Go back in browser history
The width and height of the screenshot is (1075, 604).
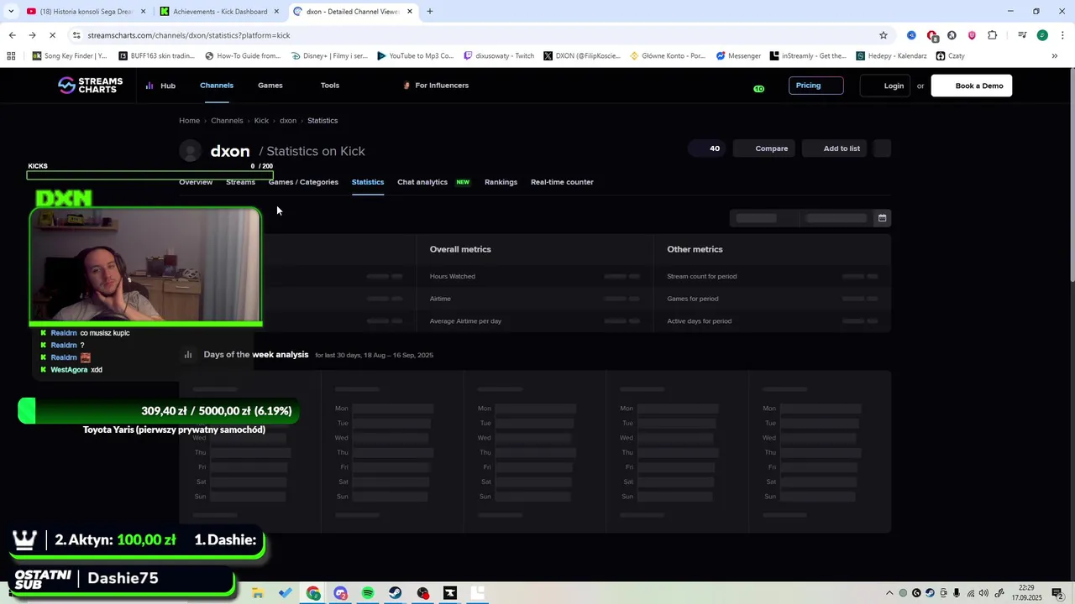tap(12, 35)
